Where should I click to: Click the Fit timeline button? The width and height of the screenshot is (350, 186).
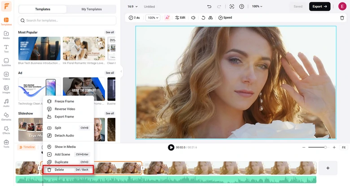(344, 147)
